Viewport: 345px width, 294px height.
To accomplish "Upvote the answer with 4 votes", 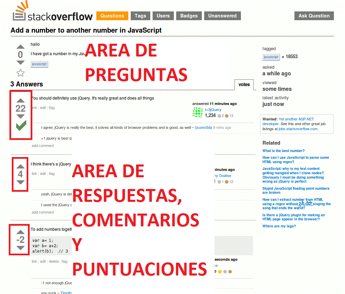I will 21,166.
